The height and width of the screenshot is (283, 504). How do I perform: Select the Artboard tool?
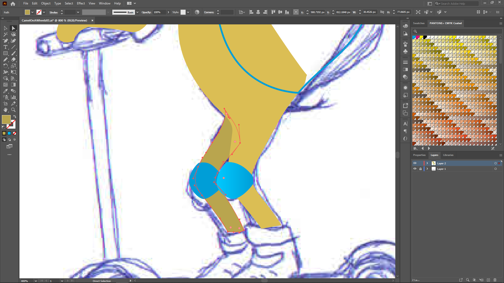pyautogui.click(x=5, y=104)
